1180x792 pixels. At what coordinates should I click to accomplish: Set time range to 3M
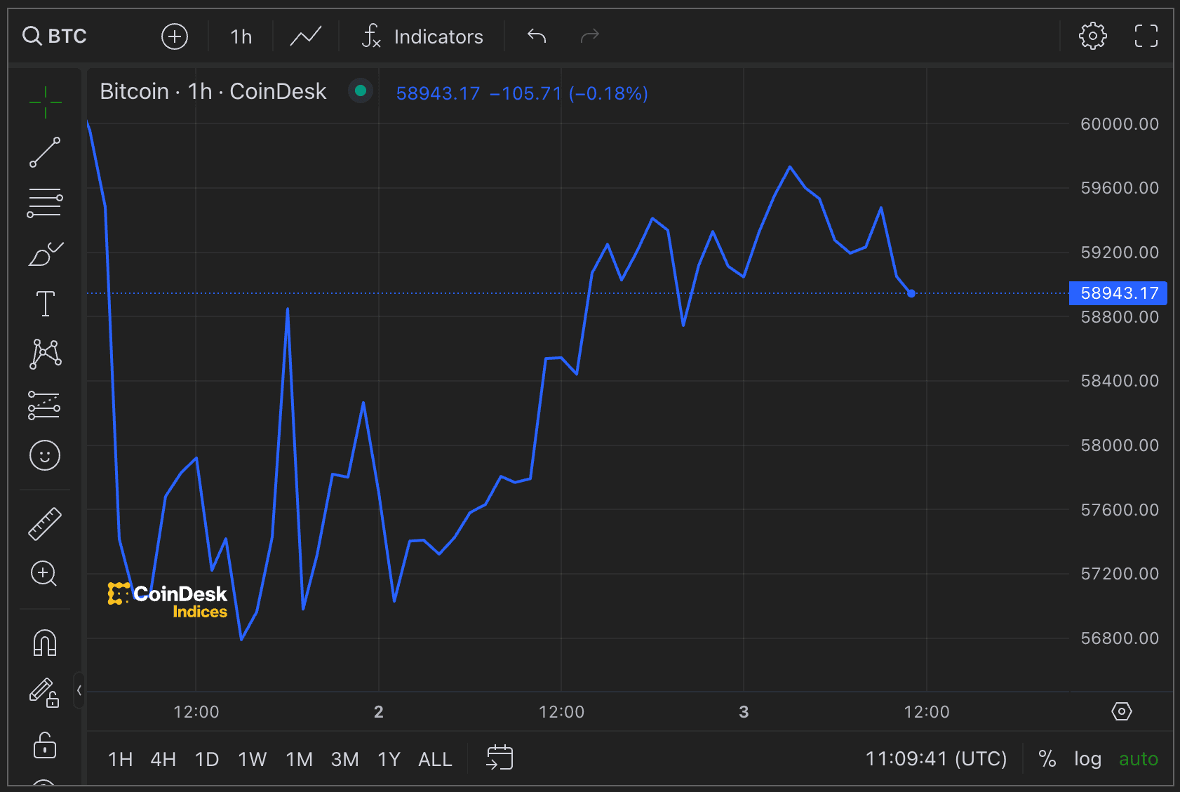click(x=345, y=759)
